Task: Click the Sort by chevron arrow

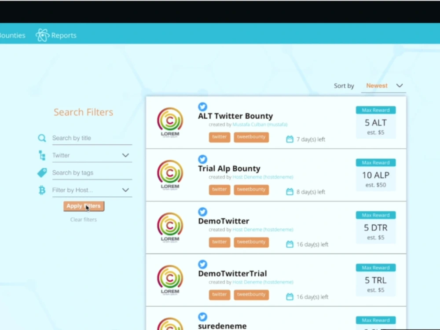Action: pyautogui.click(x=400, y=86)
